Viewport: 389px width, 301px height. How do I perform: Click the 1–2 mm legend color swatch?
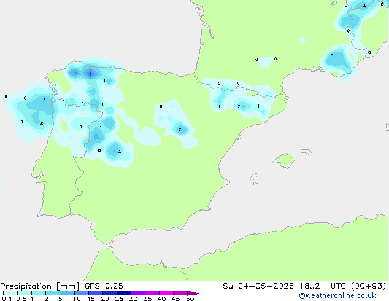[39, 293]
